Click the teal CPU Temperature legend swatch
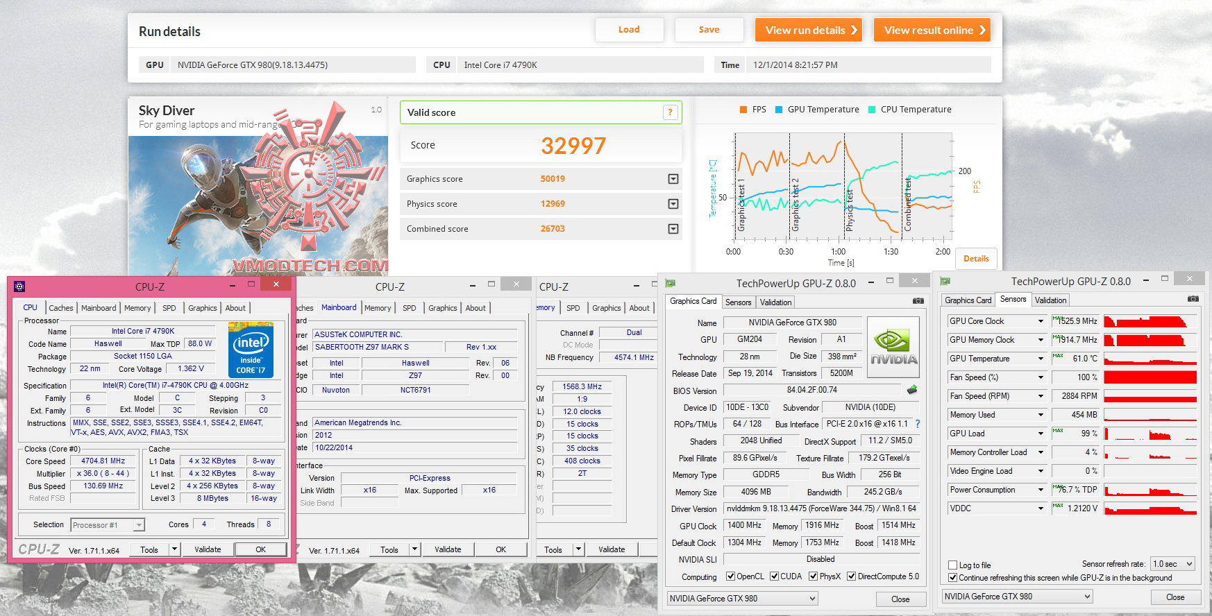Viewport: 1212px width, 616px height. [x=872, y=110]
